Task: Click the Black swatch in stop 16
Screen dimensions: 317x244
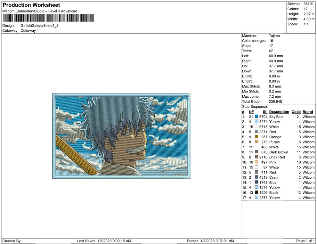Action: [256, 192]
